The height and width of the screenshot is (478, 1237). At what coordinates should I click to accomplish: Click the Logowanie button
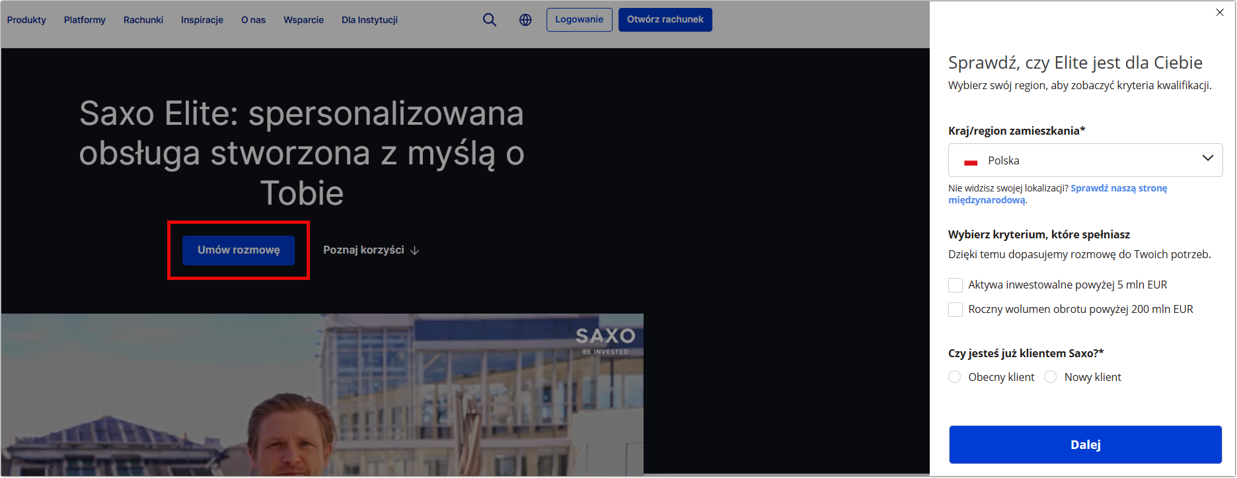pyautogui.click(x=579, y=20)
